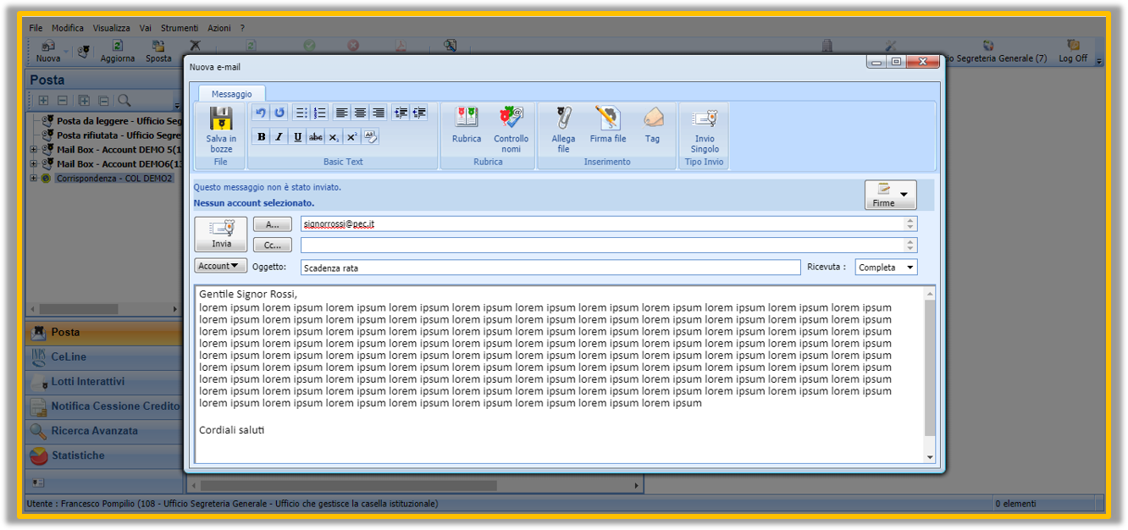Open the ? help menu
Viewport: 1128px width, 530px height.
click(242, 28)
